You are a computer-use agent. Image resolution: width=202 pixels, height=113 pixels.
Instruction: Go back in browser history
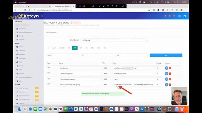[16, 10]
